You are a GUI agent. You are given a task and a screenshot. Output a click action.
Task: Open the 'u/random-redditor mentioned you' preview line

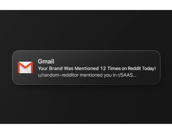click(x=87, y=75)
